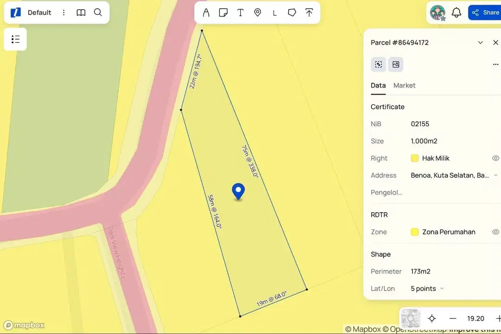Open the notifications bell
Screen dimensions: 501x334
click(x=456, y=13)
